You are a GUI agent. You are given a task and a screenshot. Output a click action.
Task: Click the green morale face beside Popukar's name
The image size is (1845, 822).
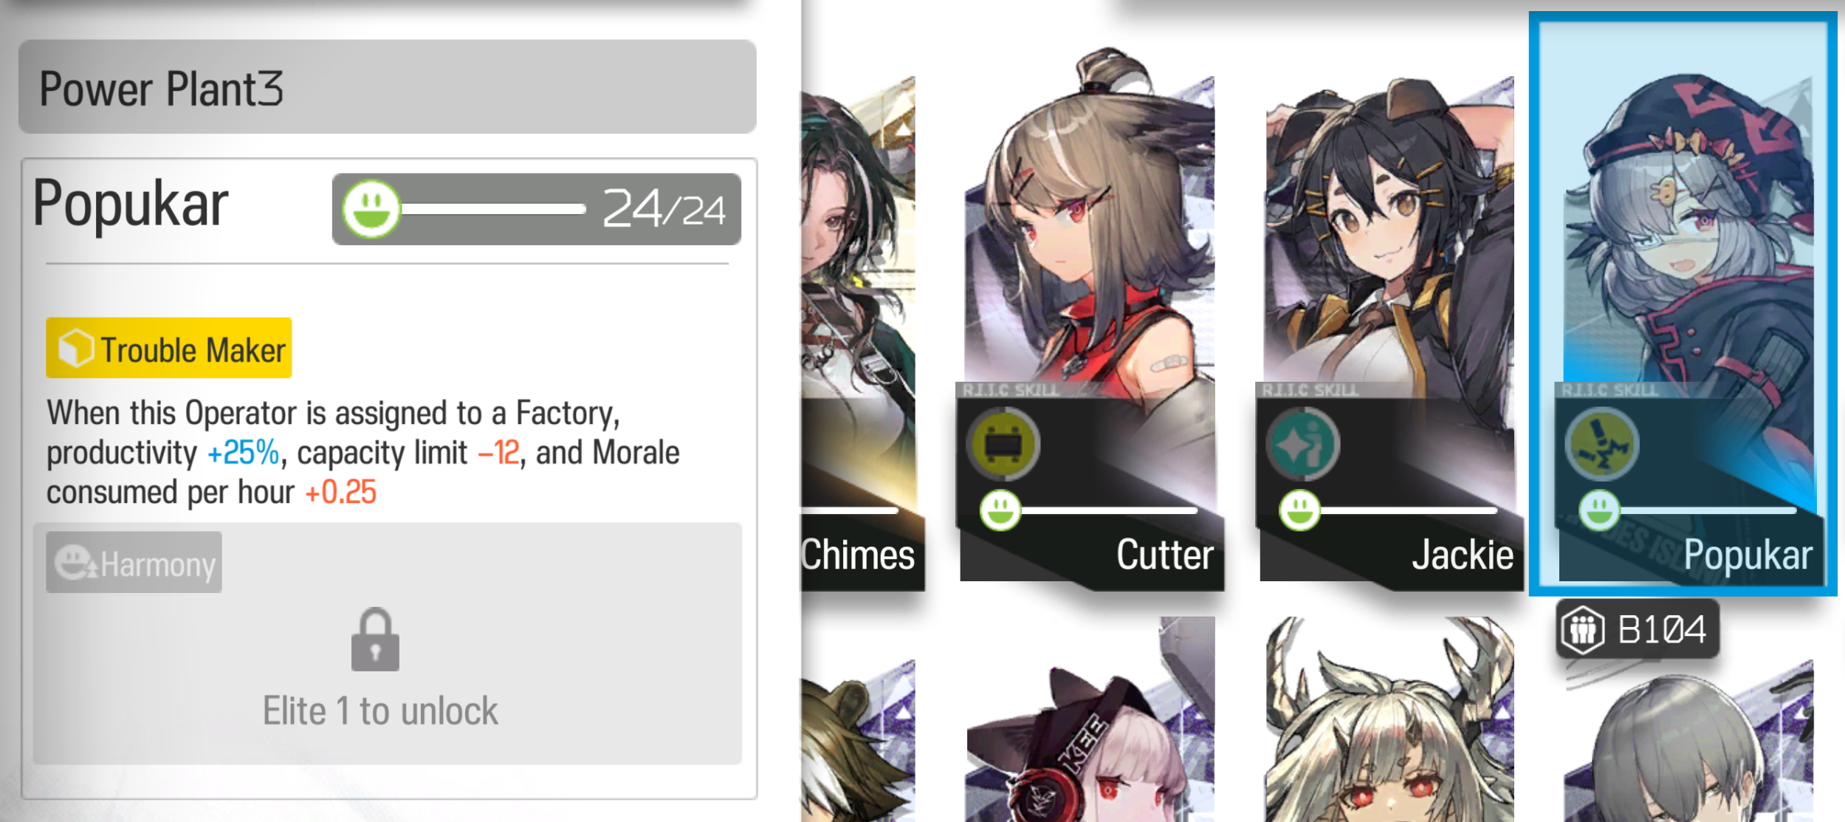[x=371, y=209]
